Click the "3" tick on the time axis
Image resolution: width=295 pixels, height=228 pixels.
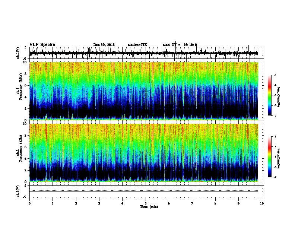(99, 203)
